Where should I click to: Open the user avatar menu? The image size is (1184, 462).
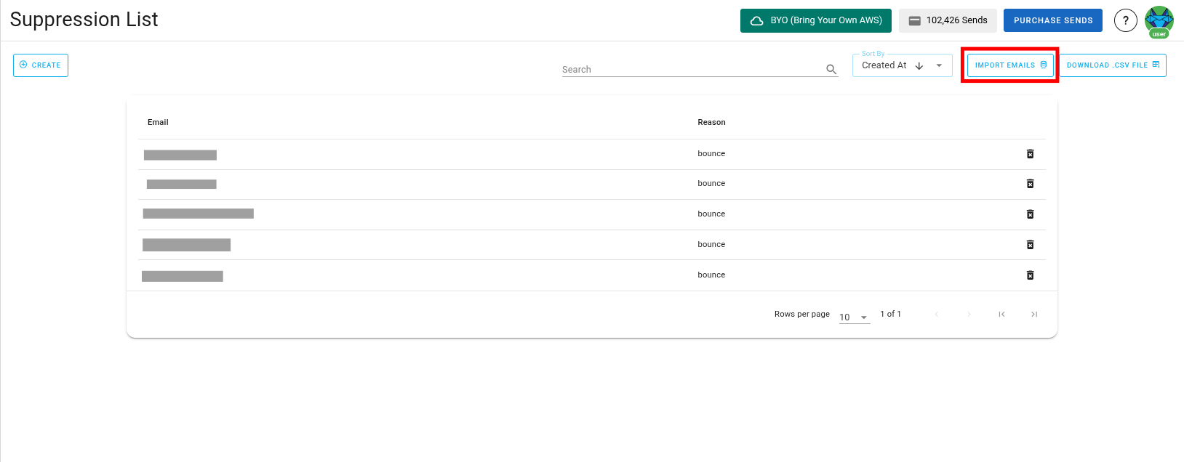coord(1159,20)
